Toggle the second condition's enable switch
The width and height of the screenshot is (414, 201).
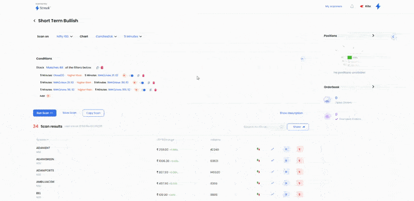pyautogui.click(x=141, y=83)
